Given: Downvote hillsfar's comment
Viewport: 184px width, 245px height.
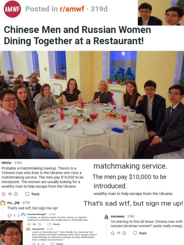Looking at the screenshot, I should pos(16,194).
